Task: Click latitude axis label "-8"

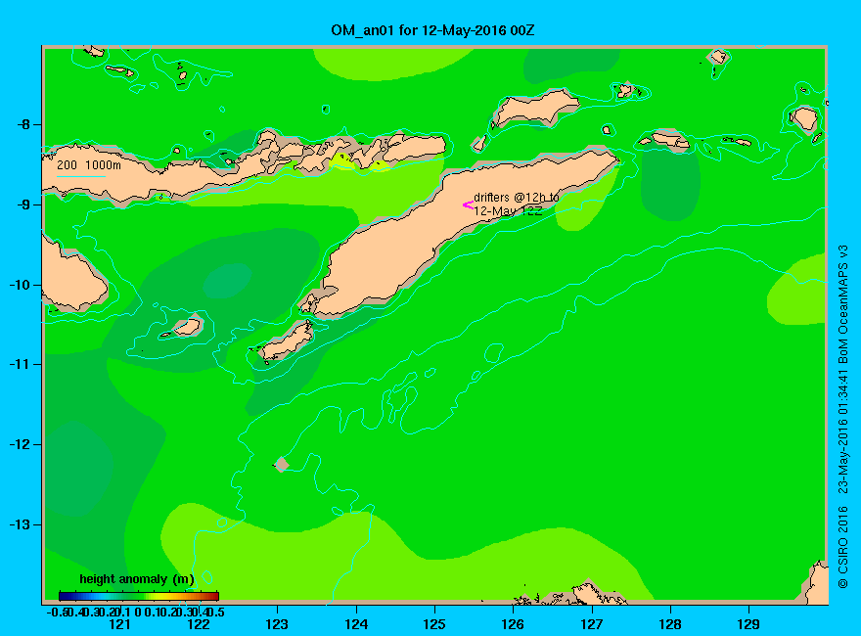Action: click(22, 124)
